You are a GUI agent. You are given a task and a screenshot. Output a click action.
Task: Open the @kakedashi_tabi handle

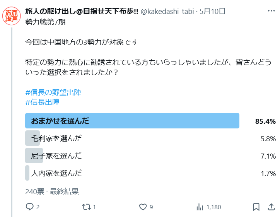coord(167,11)
